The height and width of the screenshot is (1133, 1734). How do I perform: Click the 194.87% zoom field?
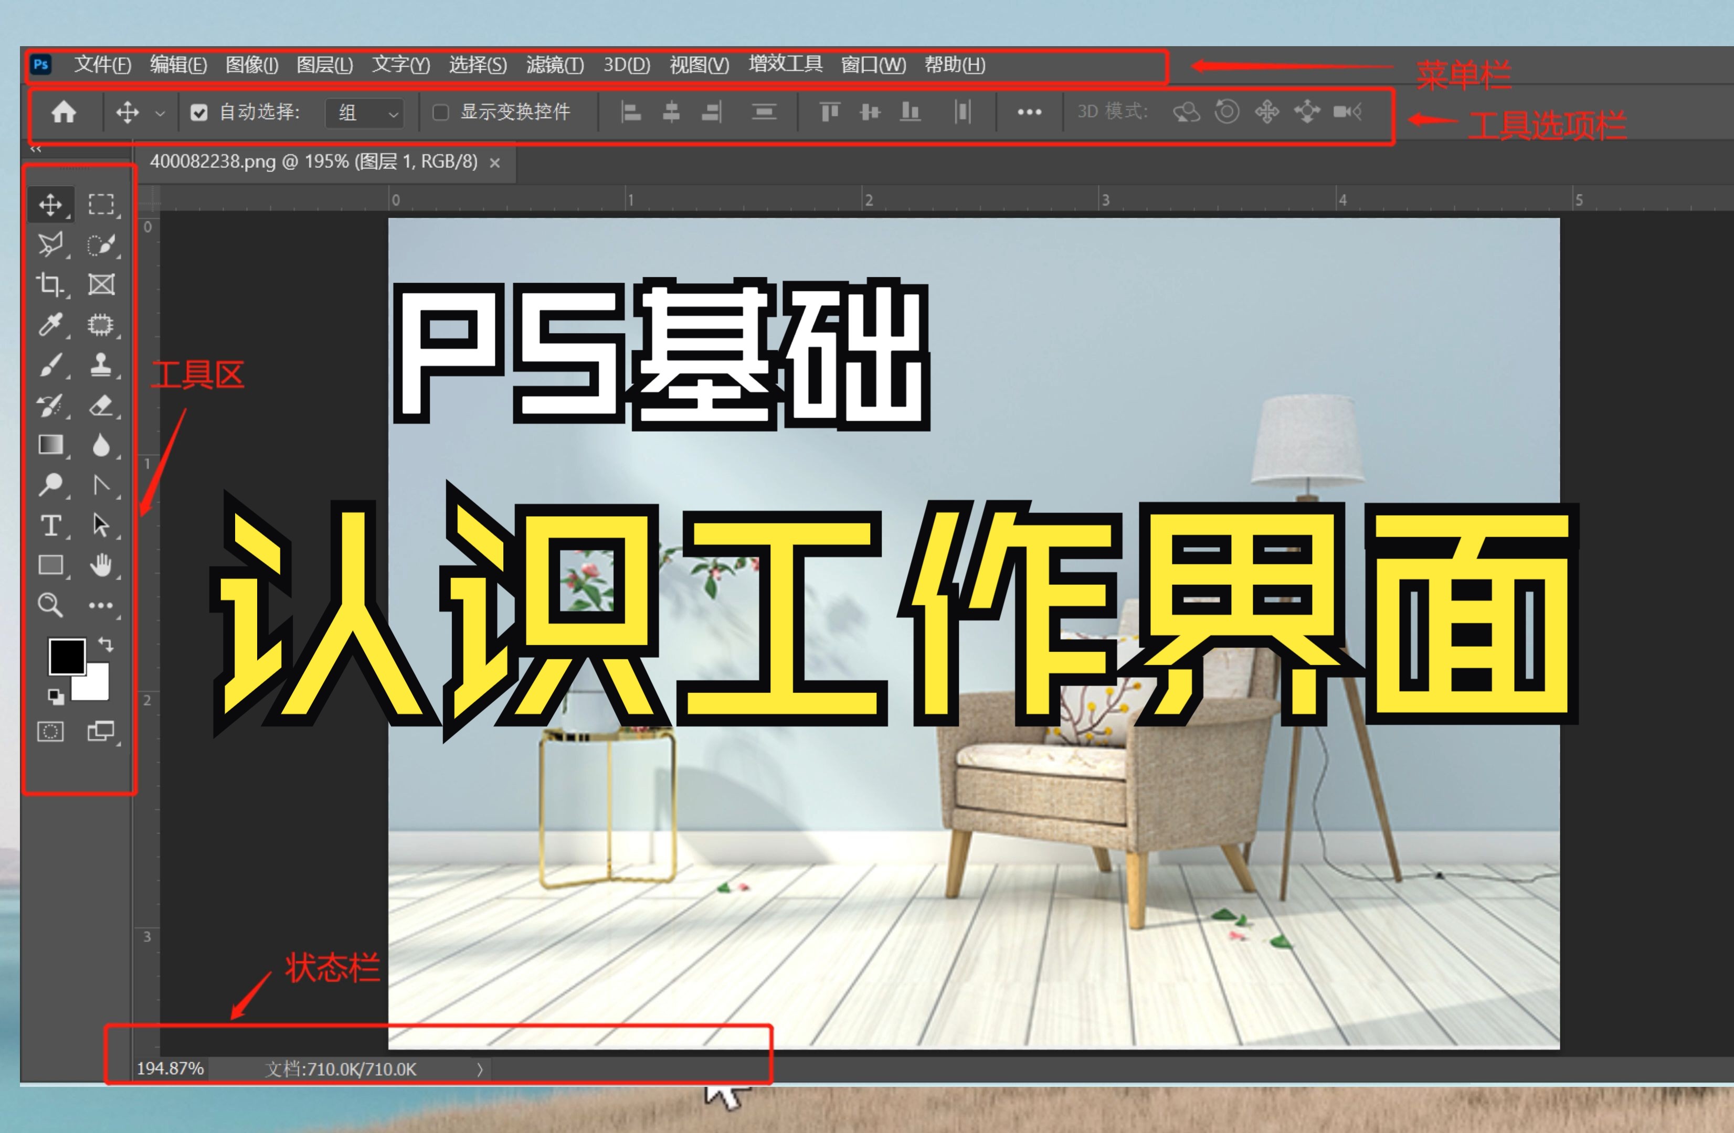click(170, 1070)
